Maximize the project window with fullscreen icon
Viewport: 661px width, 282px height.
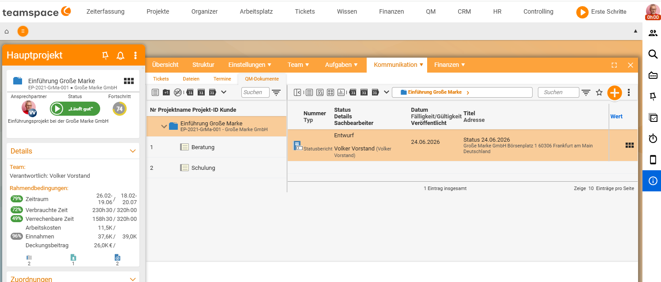pos(614,65)
